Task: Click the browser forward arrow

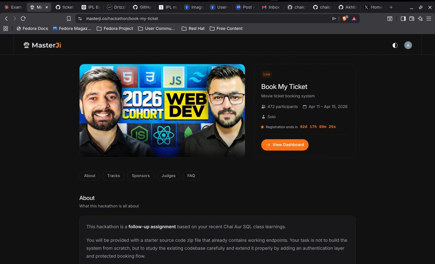Action: [x=14, y=18]
